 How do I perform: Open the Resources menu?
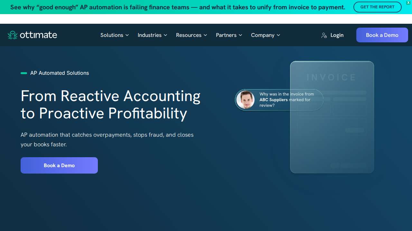click(189, 35)
